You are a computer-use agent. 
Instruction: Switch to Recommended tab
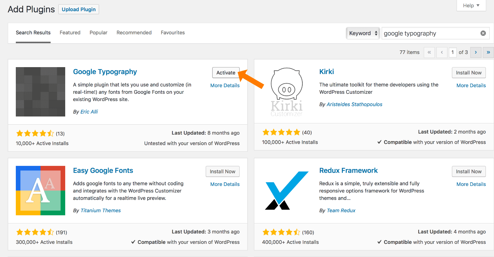pyautogui.click(x=134, y=33)
